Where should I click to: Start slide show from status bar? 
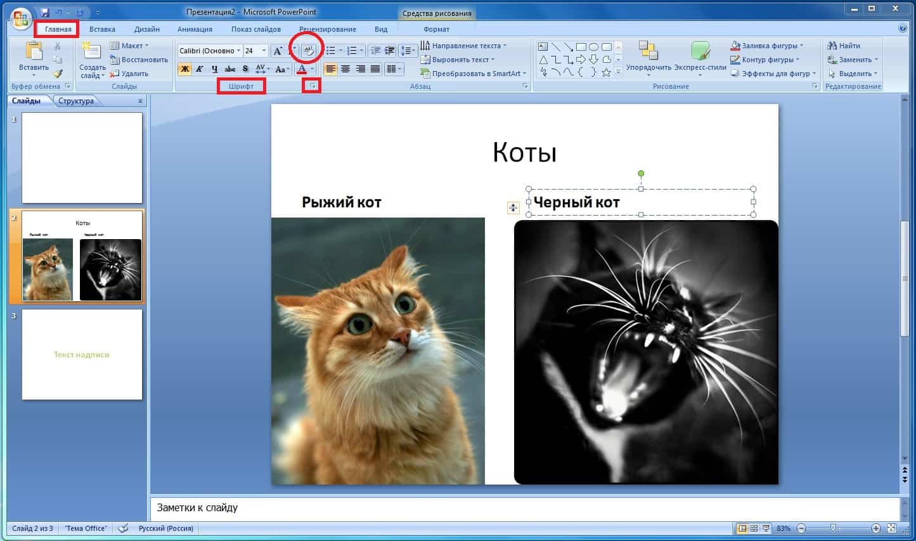766,528
